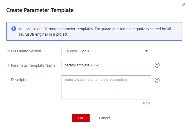Select the red 97 quota number
The width and height of the screenshot is (187, 128).
(x=46, y=29)
